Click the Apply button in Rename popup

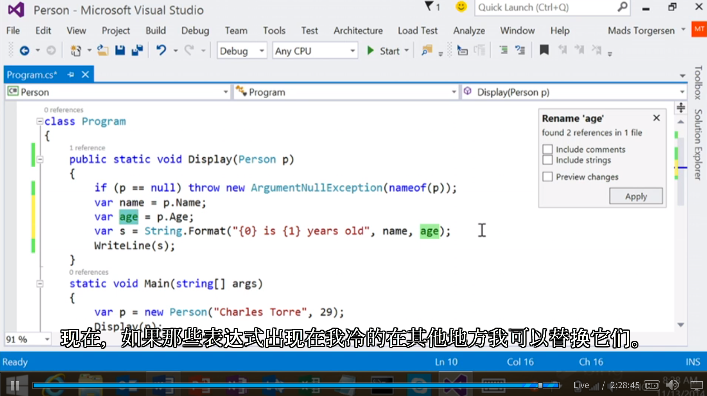[636, 196]
